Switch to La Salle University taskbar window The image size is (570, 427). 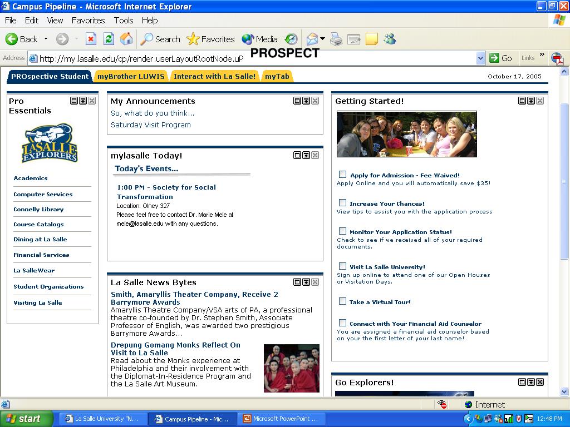tap(102, 419)
